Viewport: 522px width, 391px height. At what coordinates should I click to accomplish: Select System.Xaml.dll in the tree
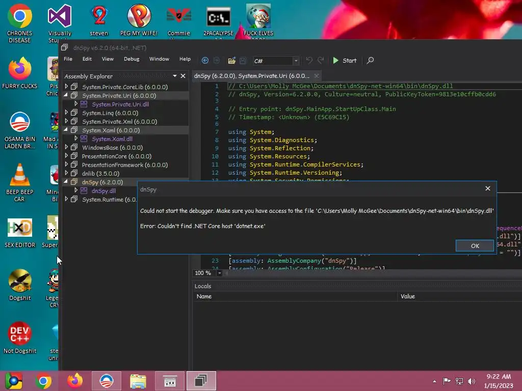point(112,139)
